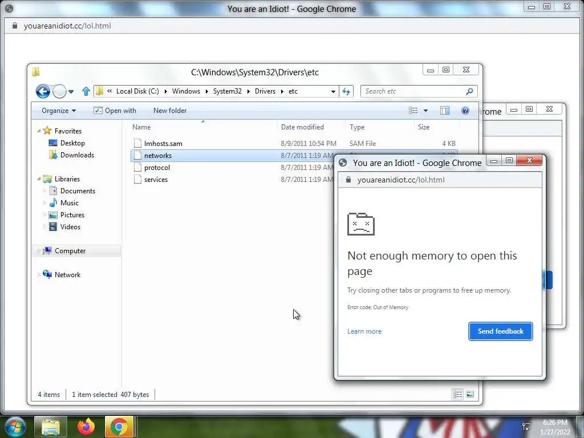The image size is (584, 438).
Task: Click the sad folder crash icon
Action: click(x=360, y=224)
